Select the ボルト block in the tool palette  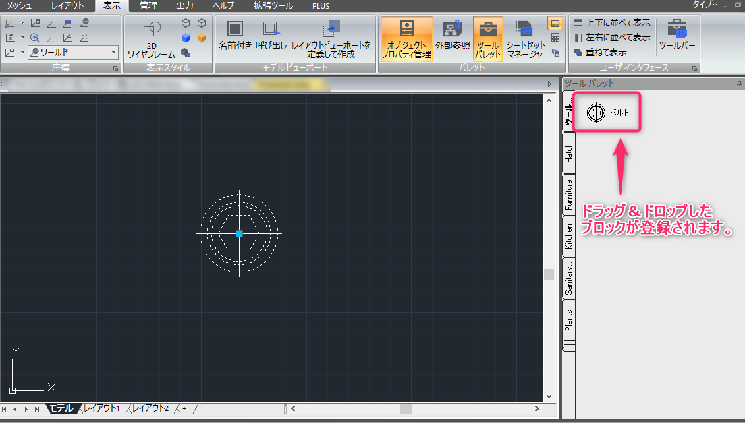[x=607, y=113]
